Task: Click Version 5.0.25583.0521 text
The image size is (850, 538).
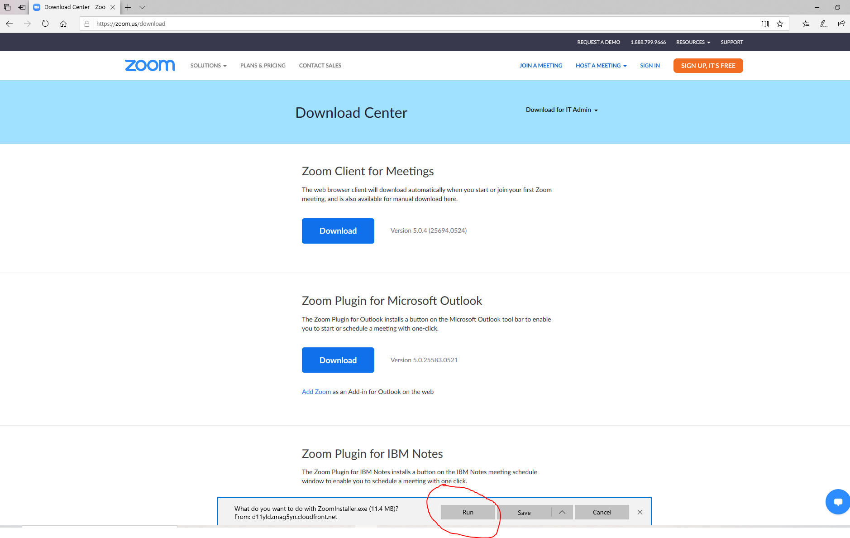Action: (x=424, y=360)
